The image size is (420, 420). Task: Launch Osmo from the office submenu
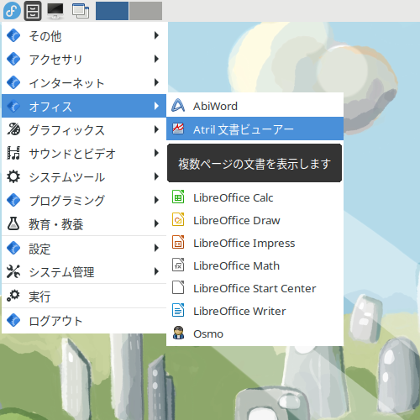[255, 333]
